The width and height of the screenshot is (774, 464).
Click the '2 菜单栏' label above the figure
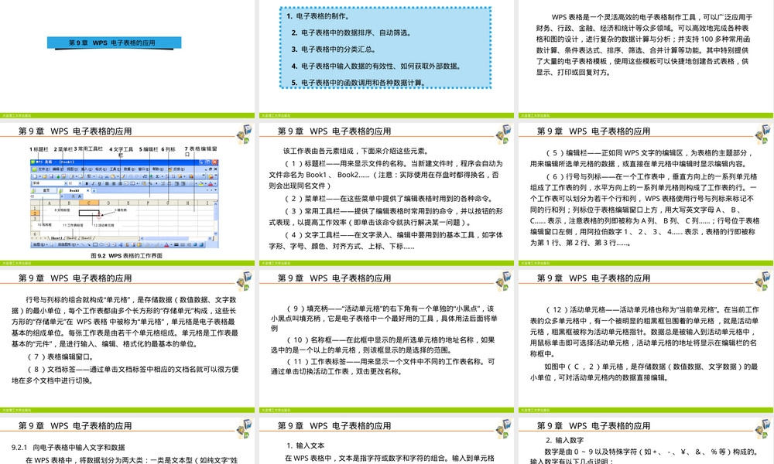(63, 149)
